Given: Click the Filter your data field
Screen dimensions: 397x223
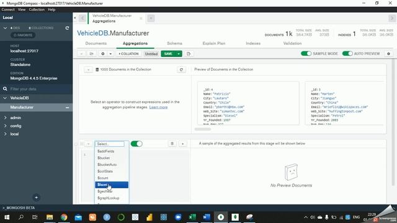Looking at the screenshot, I should 40,89.
